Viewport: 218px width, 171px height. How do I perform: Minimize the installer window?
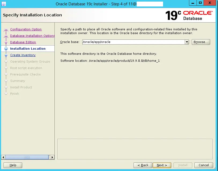pyautogui.click(x=193, y=3)
